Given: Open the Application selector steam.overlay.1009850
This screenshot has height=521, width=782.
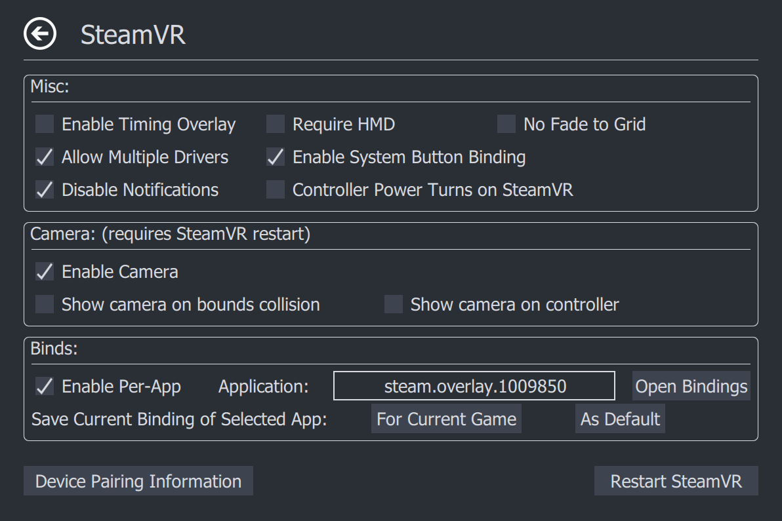Looking at the screenshot, I should 474,386.
